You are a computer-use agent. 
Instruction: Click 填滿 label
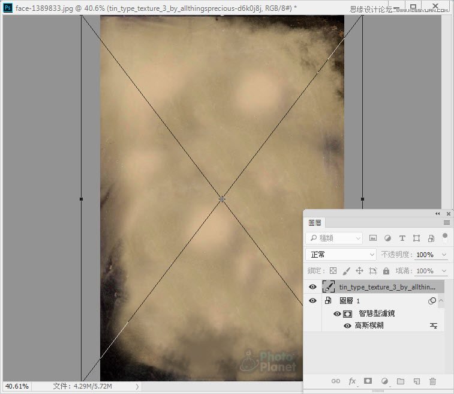coord(404,271)
